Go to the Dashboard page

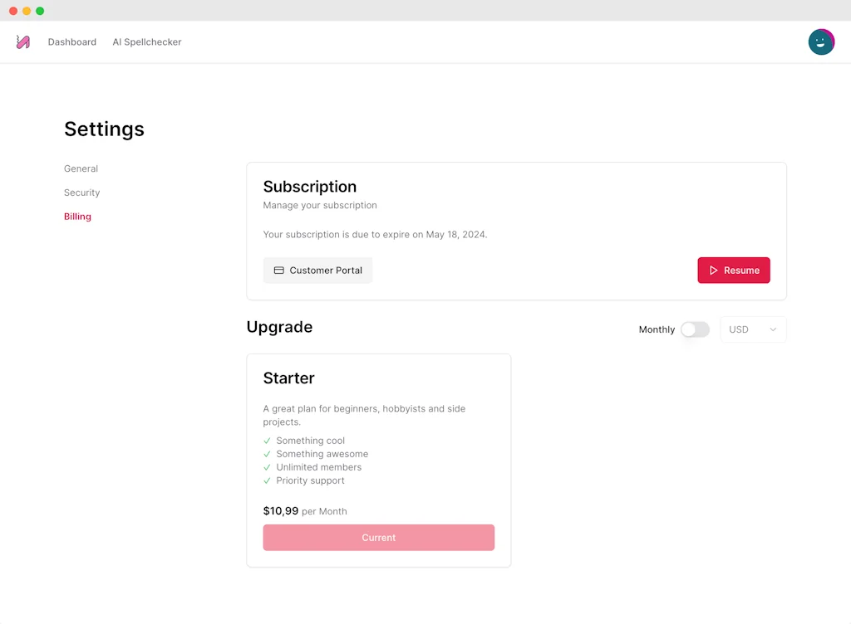click(71, 41)
